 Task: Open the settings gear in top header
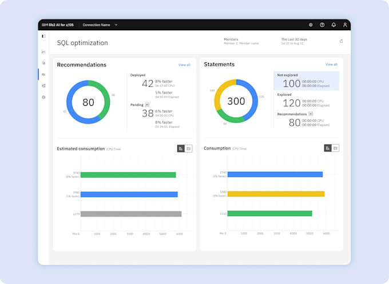point(311,25)
